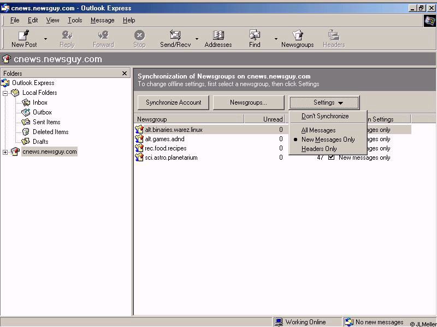Click the Newsgroups... button
Screen dimensions: 437x327
pos(249,102)
